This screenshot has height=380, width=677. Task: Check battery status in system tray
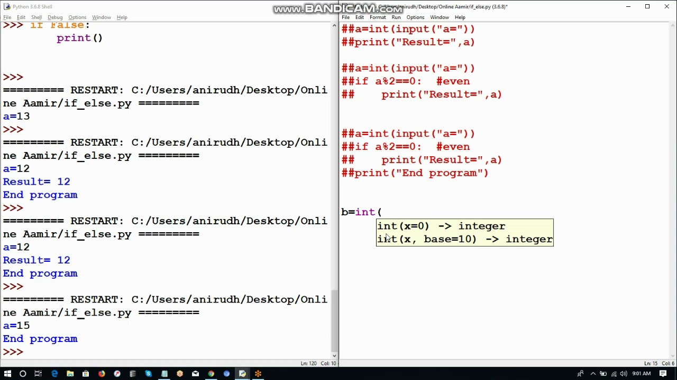pos(603,374)
